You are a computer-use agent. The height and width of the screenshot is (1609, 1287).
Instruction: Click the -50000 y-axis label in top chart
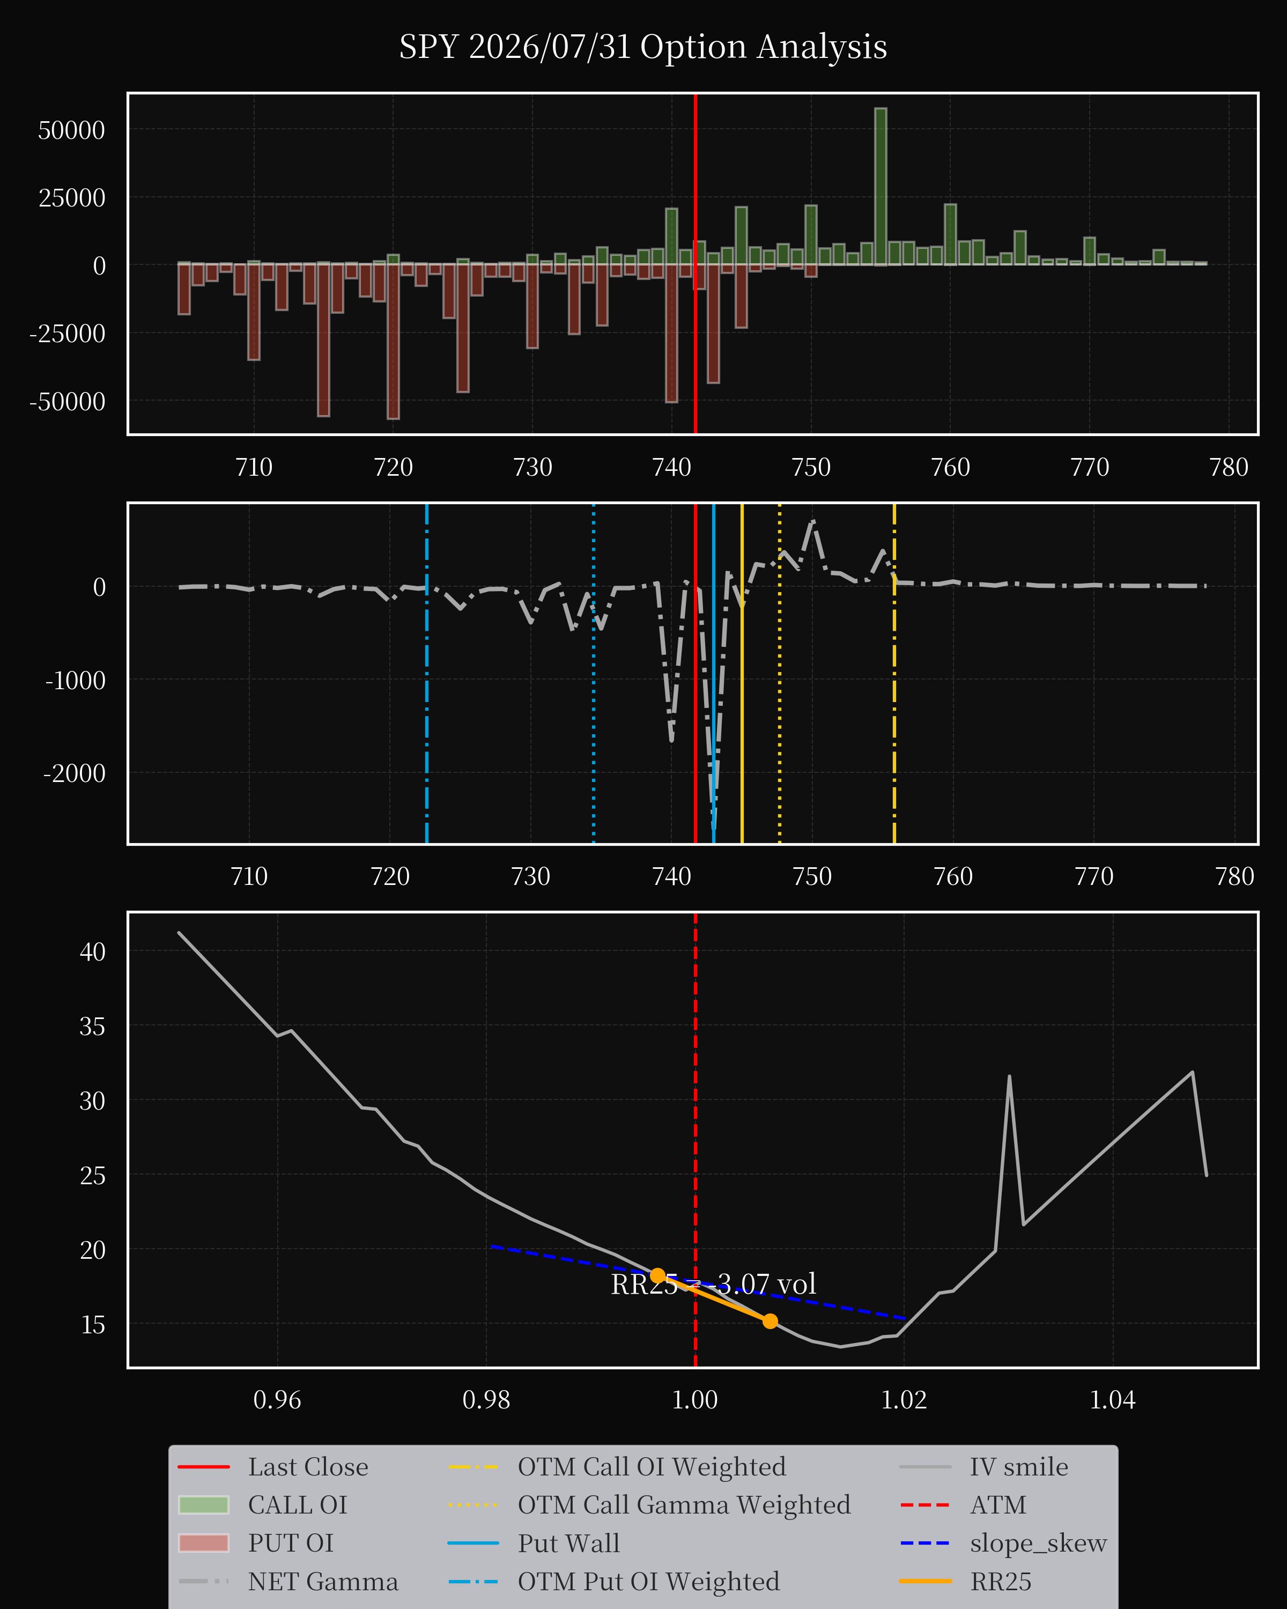click(67, 402)
